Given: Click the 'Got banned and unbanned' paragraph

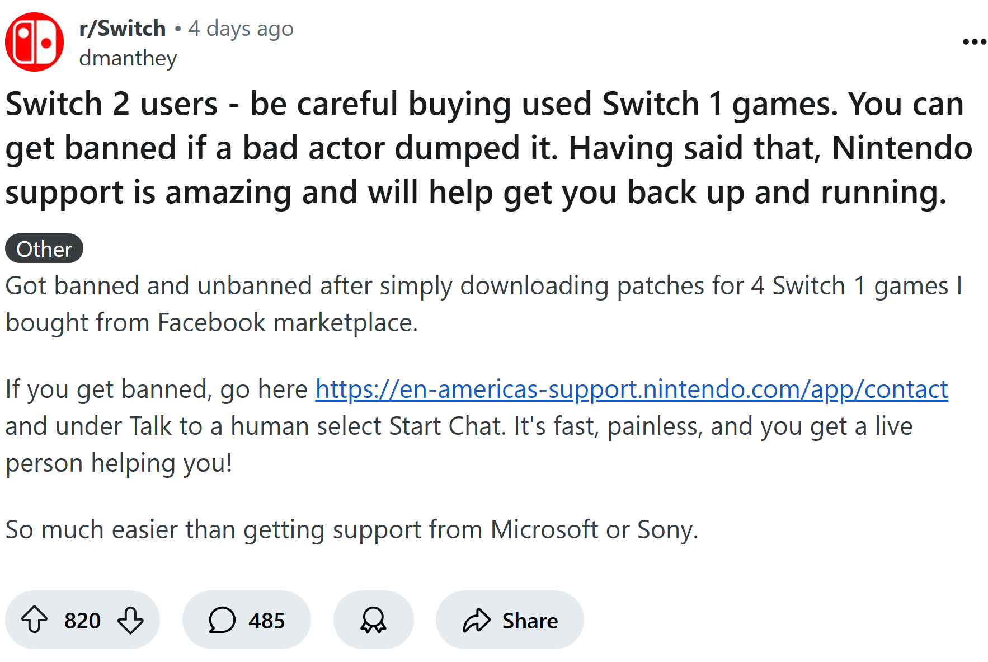Looking at the screenshot, I should (484, 304).
